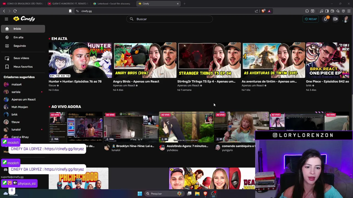
Task: Click the share icon in address bar
Action: coord(256,11)
